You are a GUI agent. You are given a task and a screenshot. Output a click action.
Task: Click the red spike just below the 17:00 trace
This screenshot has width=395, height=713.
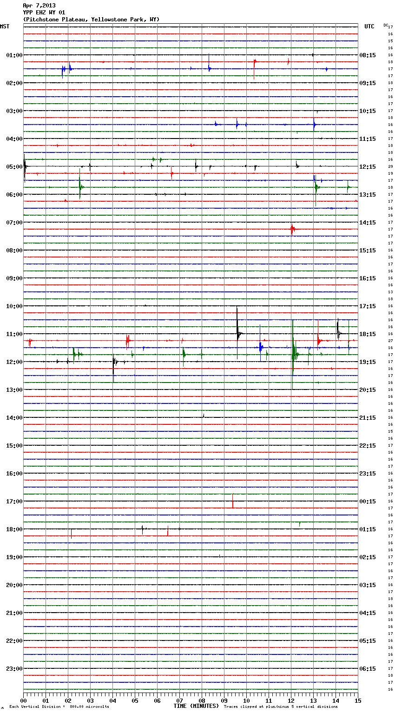pyautogui.click(x=232, y=501)
